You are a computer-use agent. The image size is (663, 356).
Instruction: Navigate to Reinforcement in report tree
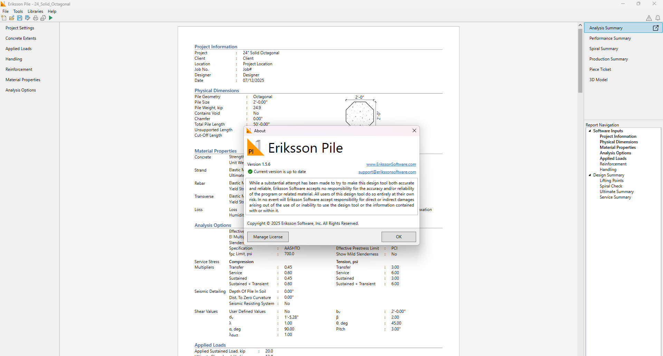click(613, 164)
